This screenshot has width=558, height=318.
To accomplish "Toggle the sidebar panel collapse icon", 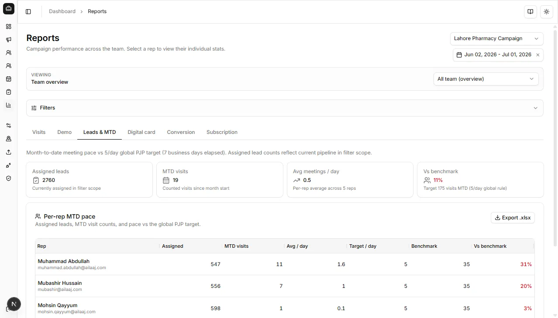I will pos(28,12).
